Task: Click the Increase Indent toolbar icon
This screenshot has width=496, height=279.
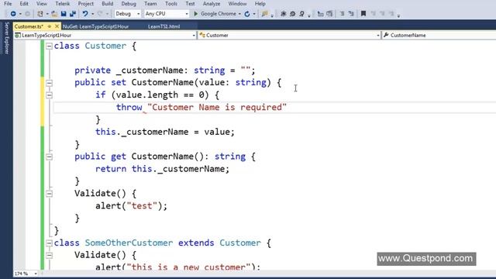Action: 329,14
